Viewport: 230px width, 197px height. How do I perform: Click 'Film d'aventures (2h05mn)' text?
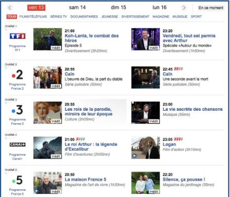click(87, 154)
